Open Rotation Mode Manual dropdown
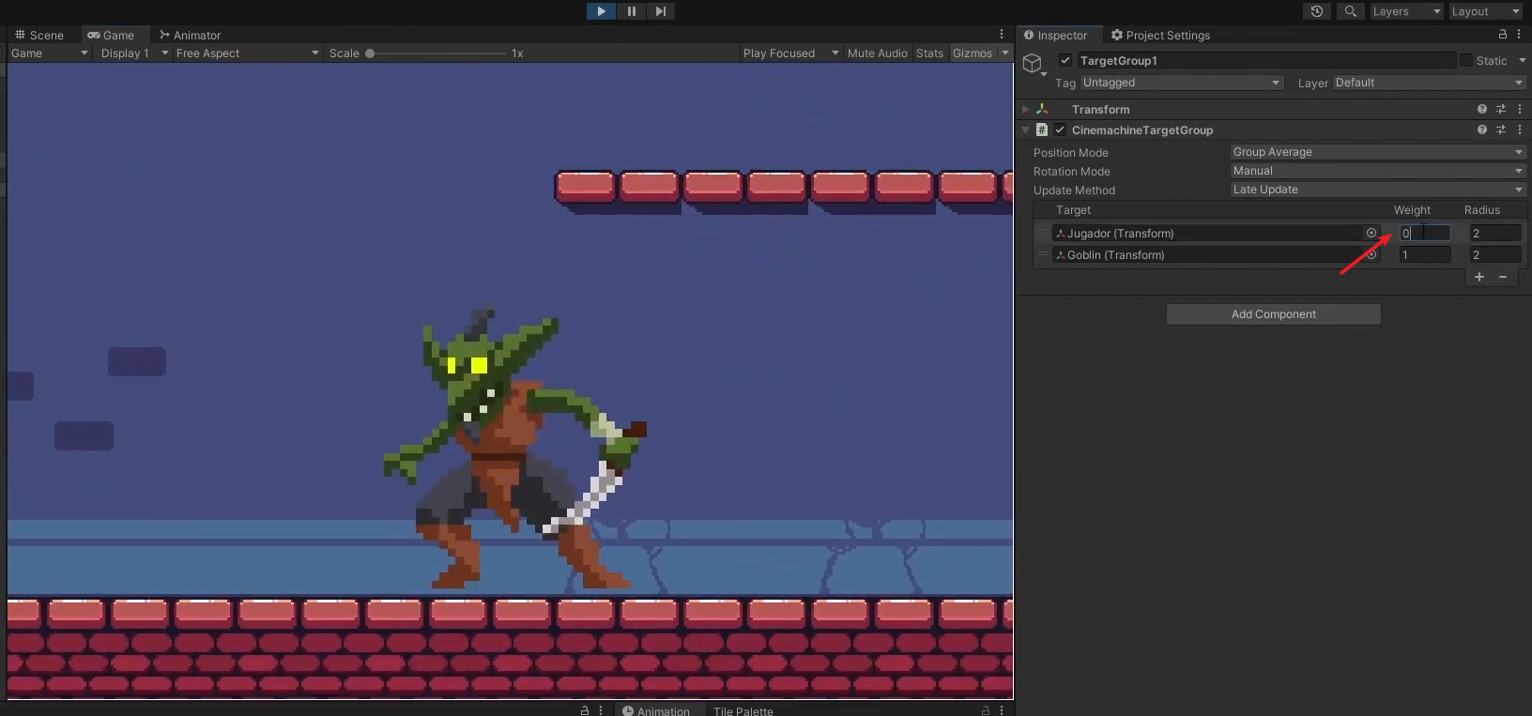1532x716 pixels. (1378, 171)
